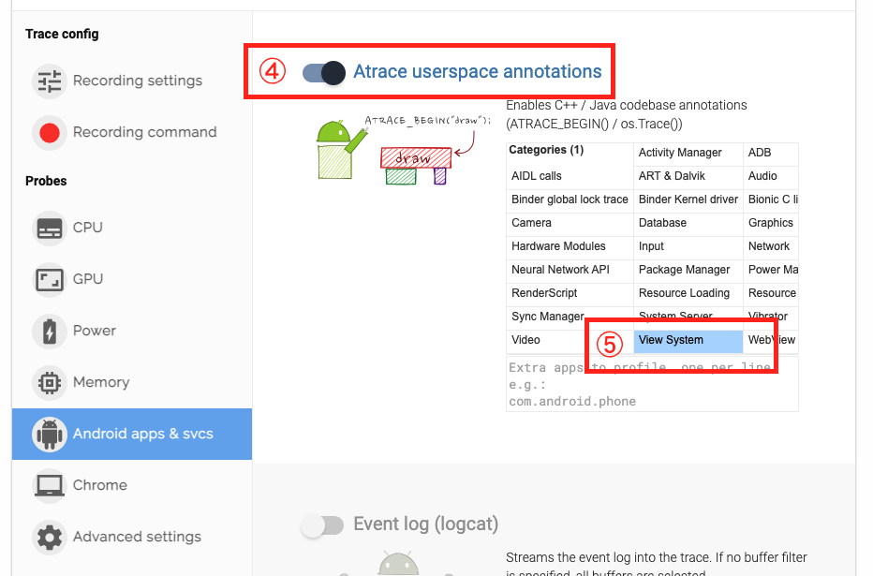Open Recording settings section
The width and height of the screenshot is (873, 576).
click(132, 81)
